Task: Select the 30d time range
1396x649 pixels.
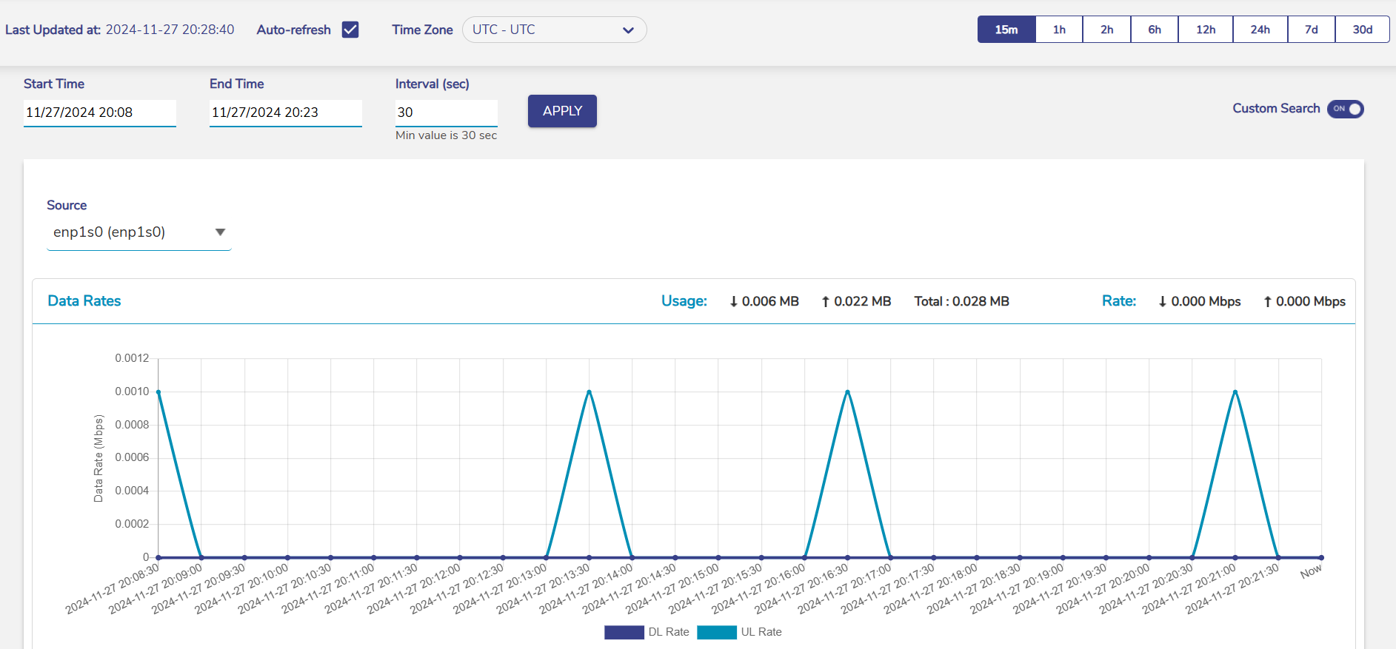Action: tap(1362, 30)
